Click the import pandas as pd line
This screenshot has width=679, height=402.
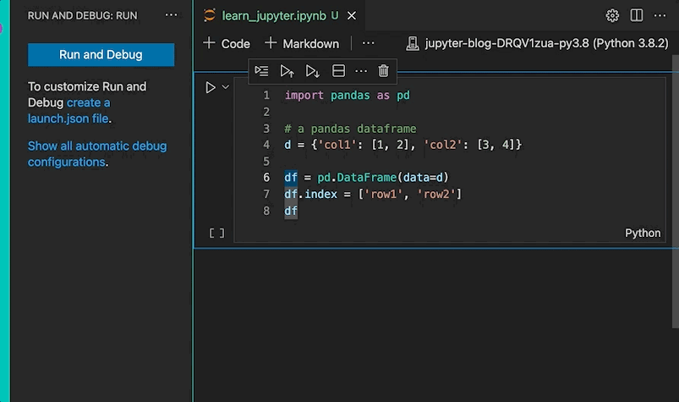click(347, 96)
